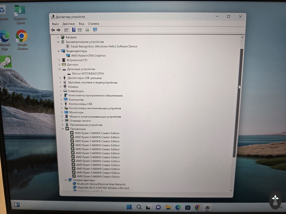The image size is (286, 214).
Task: Open Google Chrome from the taskbar
Action: (x=197, y=207)
